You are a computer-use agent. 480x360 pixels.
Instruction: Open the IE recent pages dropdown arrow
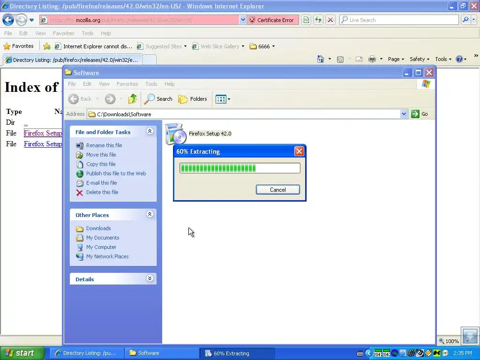[31, 20]
